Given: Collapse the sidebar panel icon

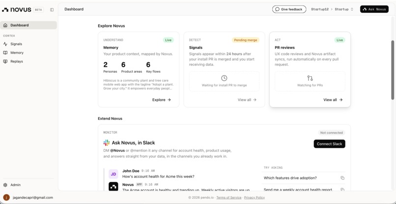Looking at the screenshot, I should [x=52, y=10].
